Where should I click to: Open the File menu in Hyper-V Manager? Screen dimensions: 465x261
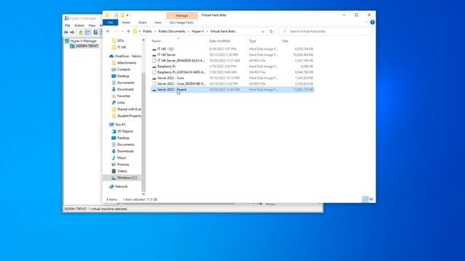click(x=68, y=26)
